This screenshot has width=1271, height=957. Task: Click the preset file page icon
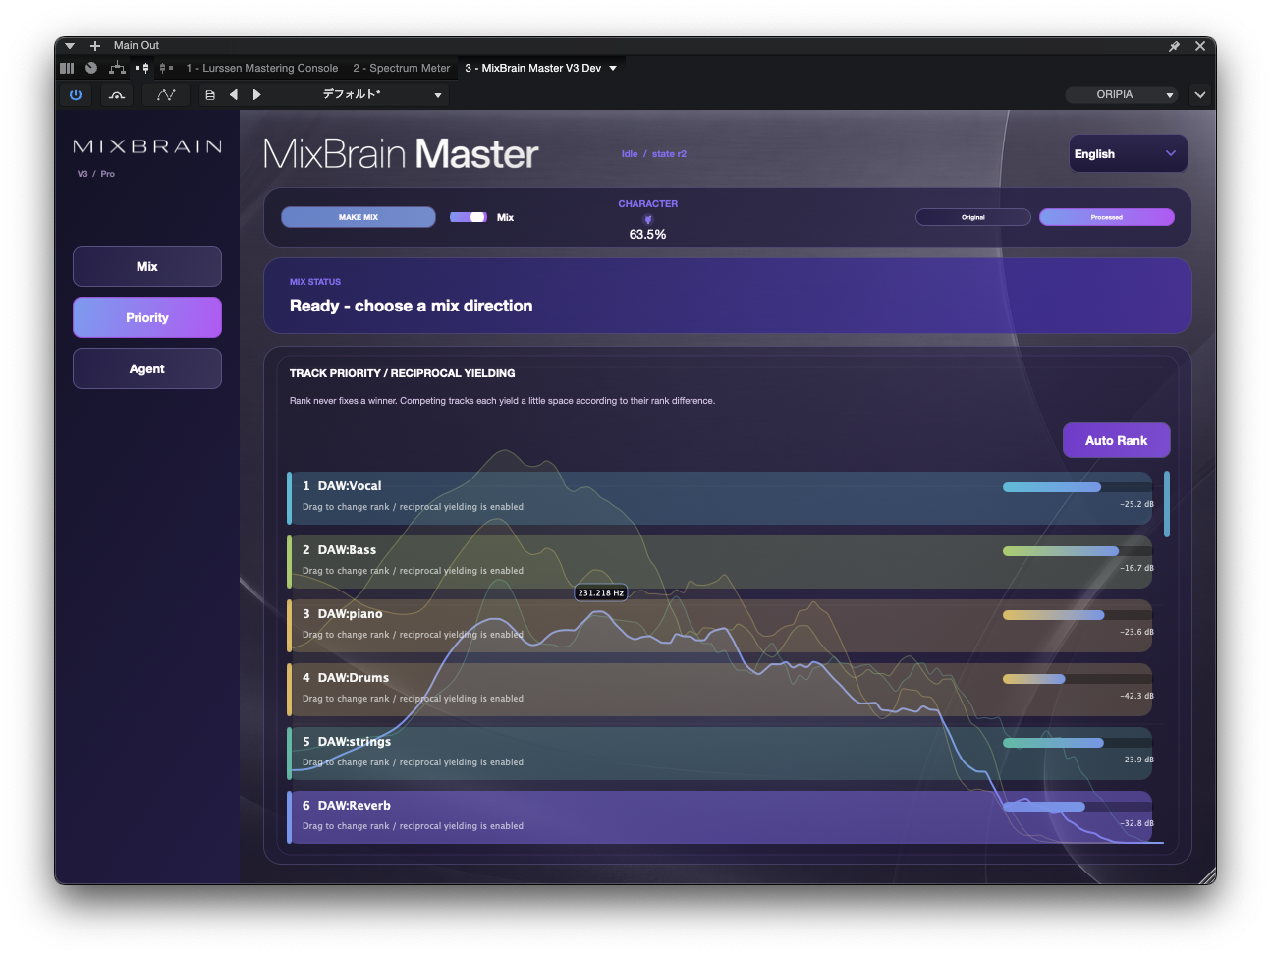point(209,95)
